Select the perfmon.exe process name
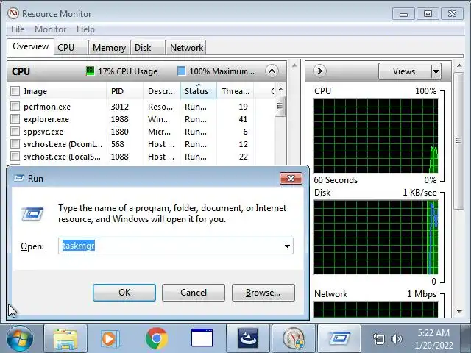Viewport: 471px width, 353px height. click(47, 107)
